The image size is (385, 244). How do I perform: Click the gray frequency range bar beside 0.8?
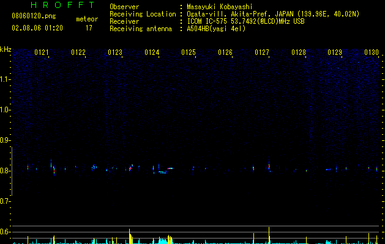click(x=12, y=171)
